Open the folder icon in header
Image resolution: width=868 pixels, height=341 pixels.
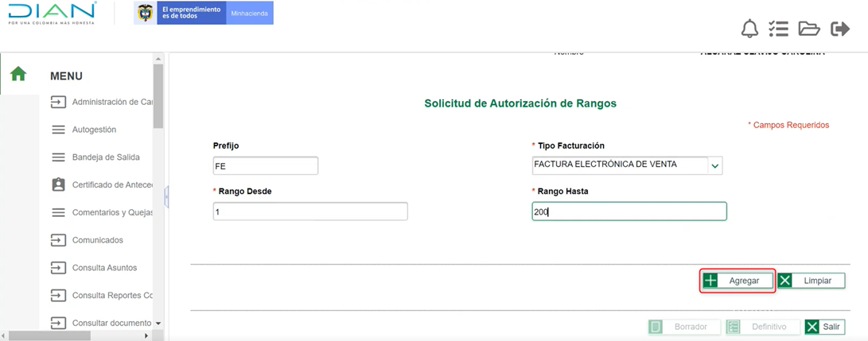pos(809,29)
